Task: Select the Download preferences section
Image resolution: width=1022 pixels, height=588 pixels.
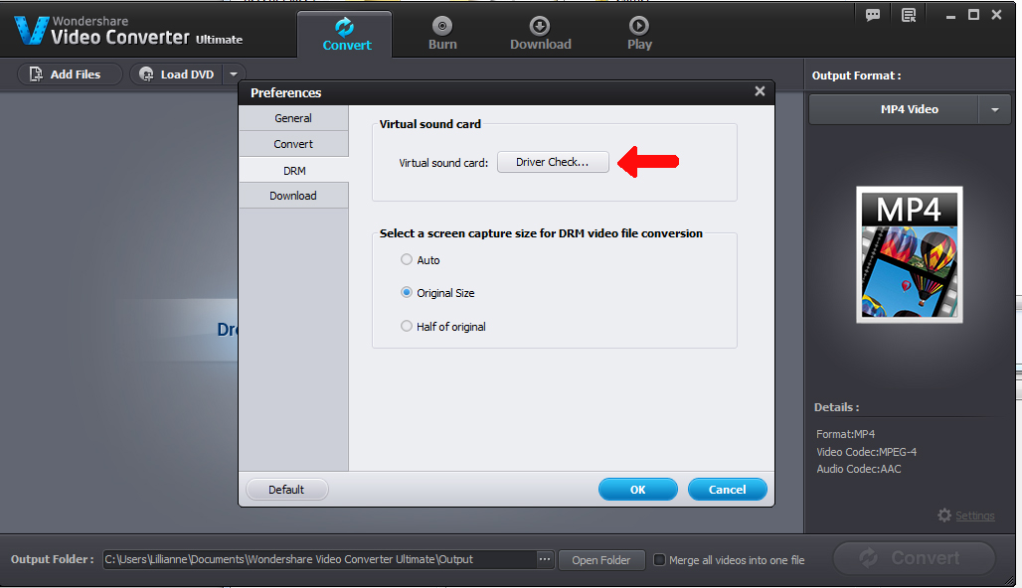Action: pyautogui.click(x=293, y=196)
